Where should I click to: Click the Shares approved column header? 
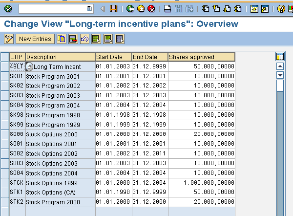[x=201, y=57]
